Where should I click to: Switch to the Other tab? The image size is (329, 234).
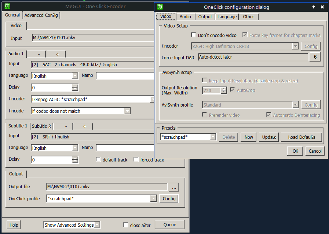click(x=248, y=17)
